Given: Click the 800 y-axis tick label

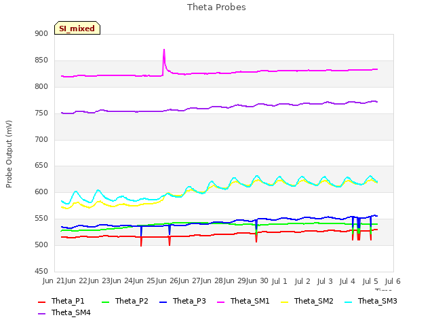Looking at the screenshot, I should (x=41, y=87).
